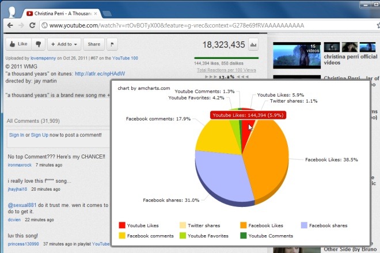Dislike the video with thumbs down
Screen dimensions: 380x253
coord(39,44)
